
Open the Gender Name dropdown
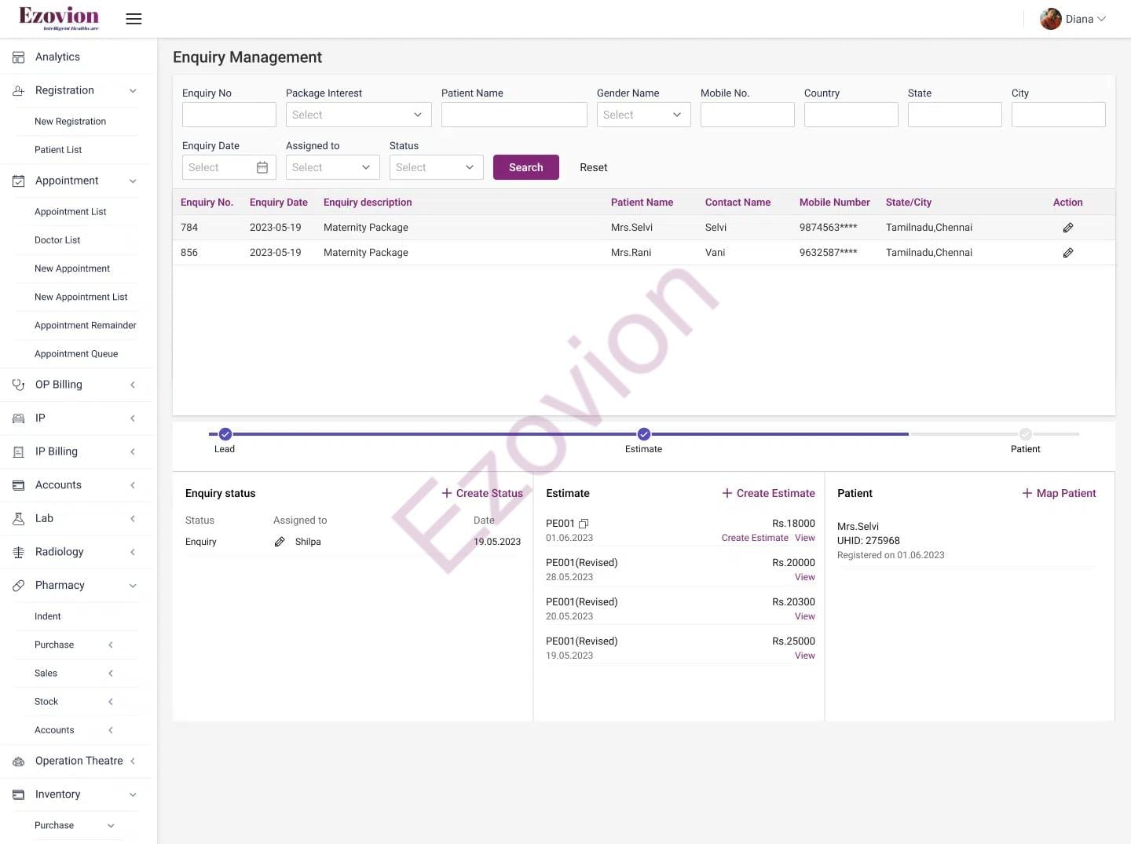coord(643,115)
